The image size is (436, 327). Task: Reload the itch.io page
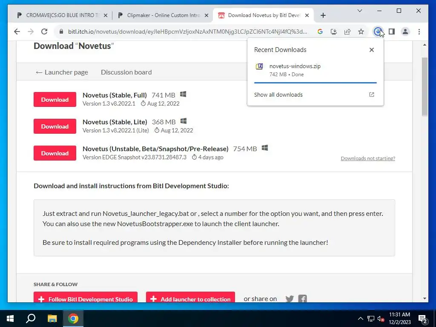(x=44, y=32)
